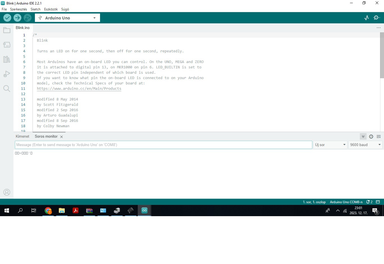384x264 pixels.
Task: Open the Library Manager in the sidebar
Action: 7,59
